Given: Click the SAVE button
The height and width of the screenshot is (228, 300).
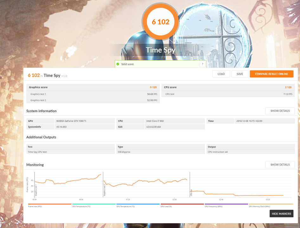Looking at the screenshot, I should click(240, 74).
